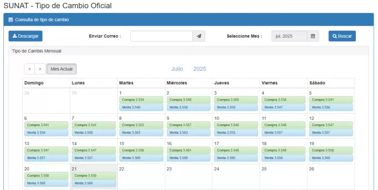
Task: Select Venta 3.568 on day 21
Action: click(94, 183)
